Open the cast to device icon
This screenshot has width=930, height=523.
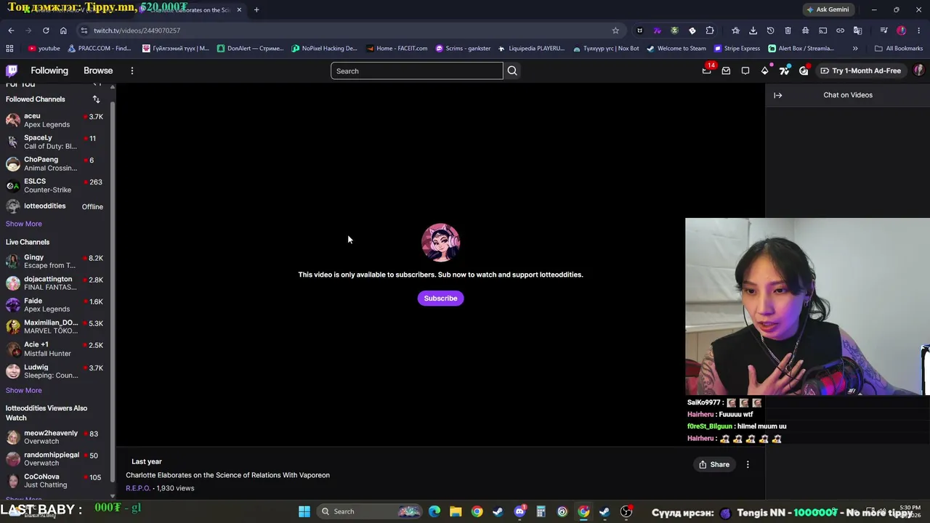pyautogui.click(x=822, y=31)
